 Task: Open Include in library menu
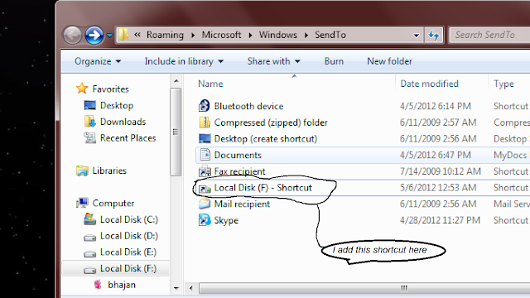(x=184, y=61)
